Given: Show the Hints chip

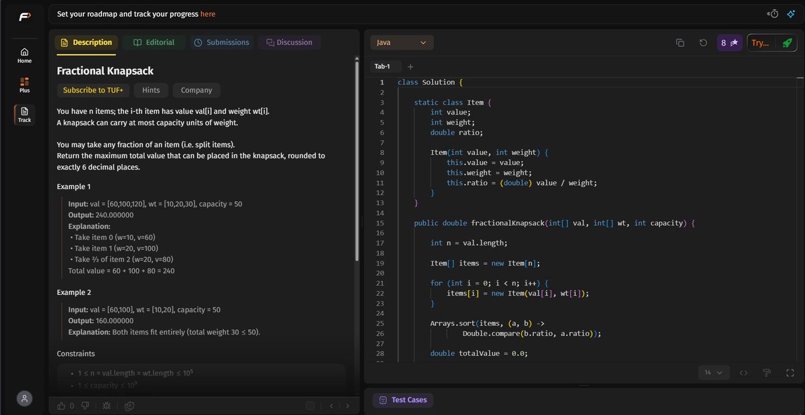Looking at the screenshot, I should [151, 90].
